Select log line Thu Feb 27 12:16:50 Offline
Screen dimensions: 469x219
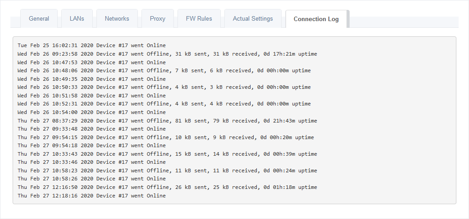pos(167,188)
